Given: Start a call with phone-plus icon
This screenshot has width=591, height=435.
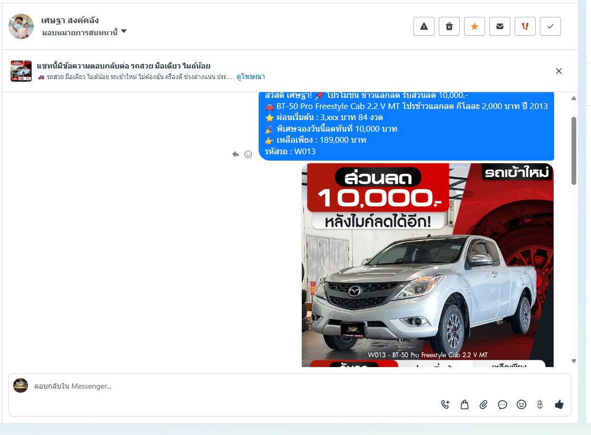Looking at the screenshot, I should point(445,404).
